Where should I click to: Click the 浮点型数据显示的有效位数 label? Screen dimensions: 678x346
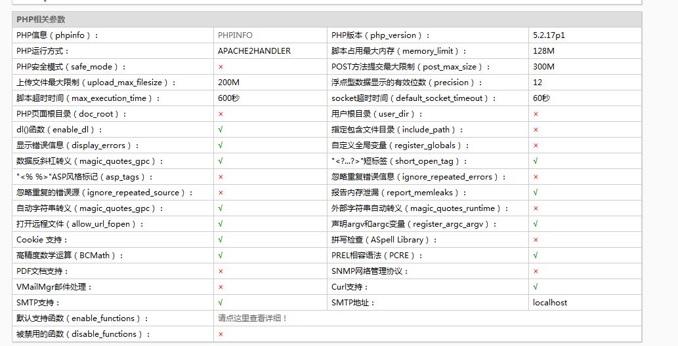pos(406,83)
